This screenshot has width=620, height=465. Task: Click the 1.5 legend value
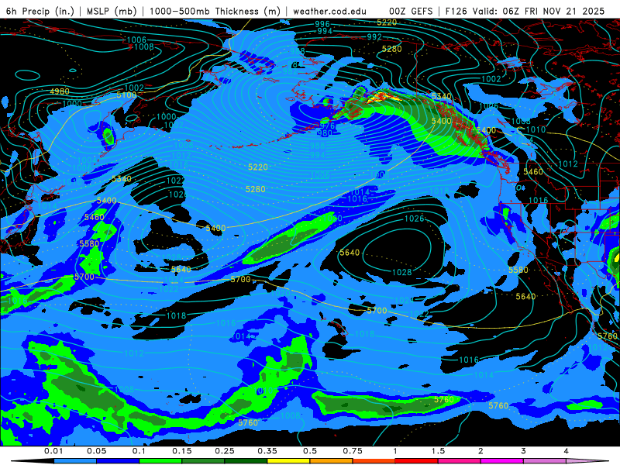[438, 451]
